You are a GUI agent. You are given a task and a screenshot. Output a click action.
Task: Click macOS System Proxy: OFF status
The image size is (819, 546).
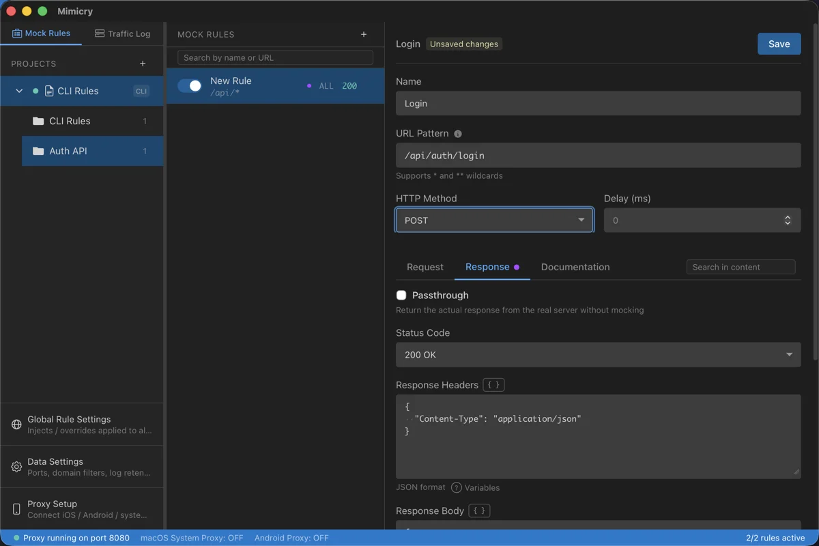192,538
